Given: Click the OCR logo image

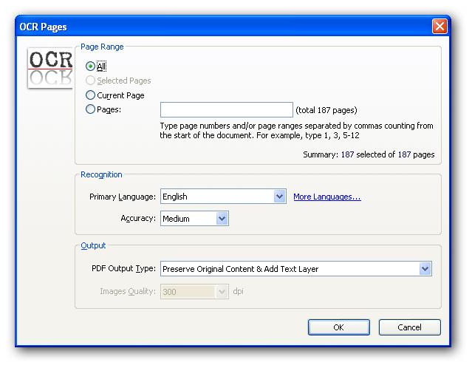Looking at the screenshot, I should (x=50, y=68).
